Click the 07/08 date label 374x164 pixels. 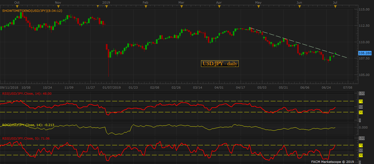(348, 88)
